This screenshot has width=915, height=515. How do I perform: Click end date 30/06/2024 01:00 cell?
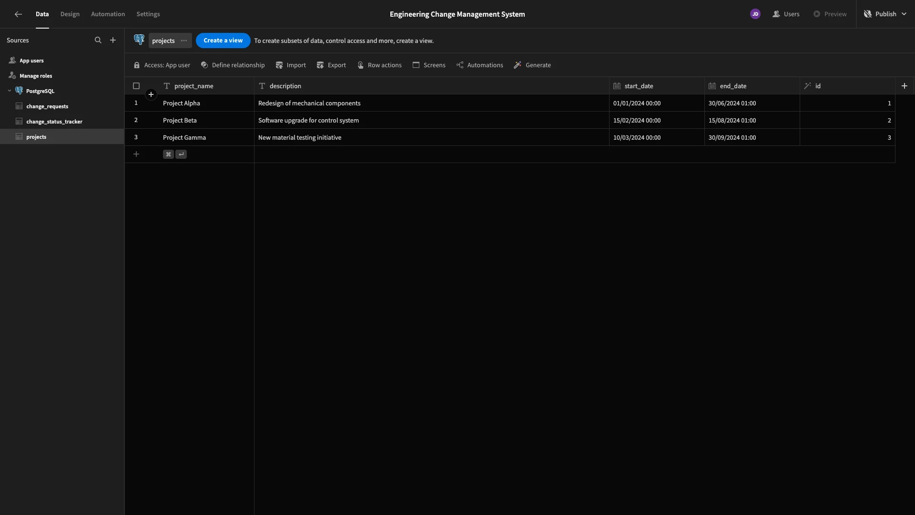(x=752, y=103)
